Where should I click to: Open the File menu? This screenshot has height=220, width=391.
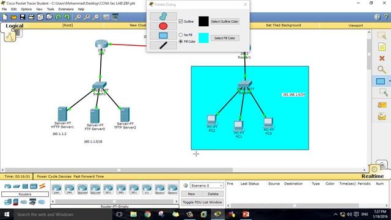point(4,9)
